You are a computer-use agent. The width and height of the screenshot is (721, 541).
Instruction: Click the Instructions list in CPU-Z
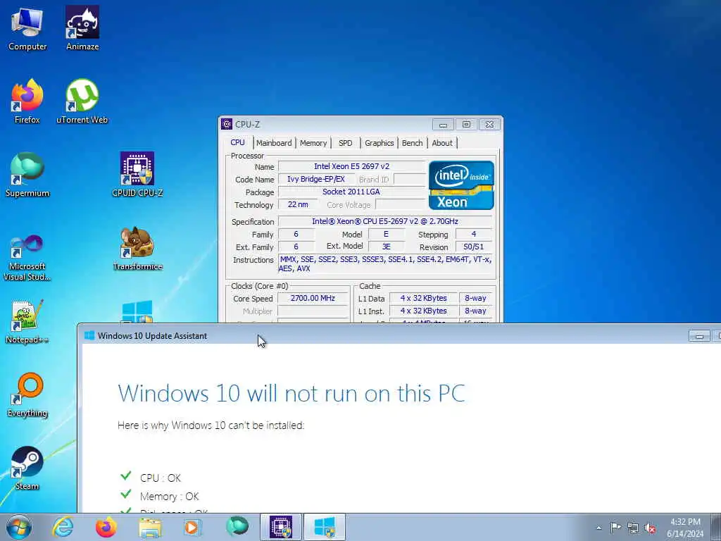[x=385, y=264]
